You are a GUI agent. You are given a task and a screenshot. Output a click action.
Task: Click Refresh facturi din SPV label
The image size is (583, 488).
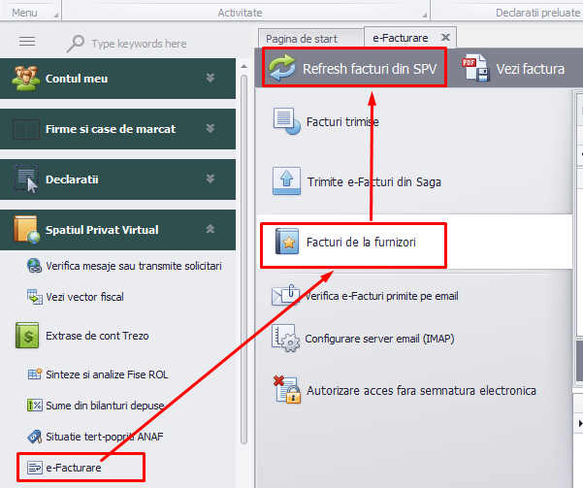tap(370, 69)
